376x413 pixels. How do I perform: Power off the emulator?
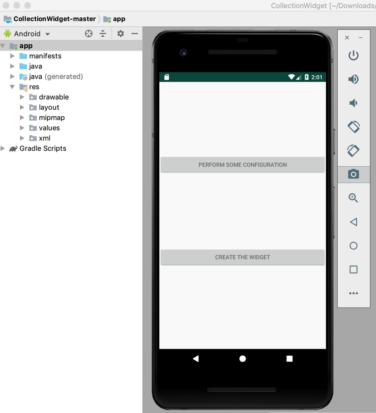point(353,55)
